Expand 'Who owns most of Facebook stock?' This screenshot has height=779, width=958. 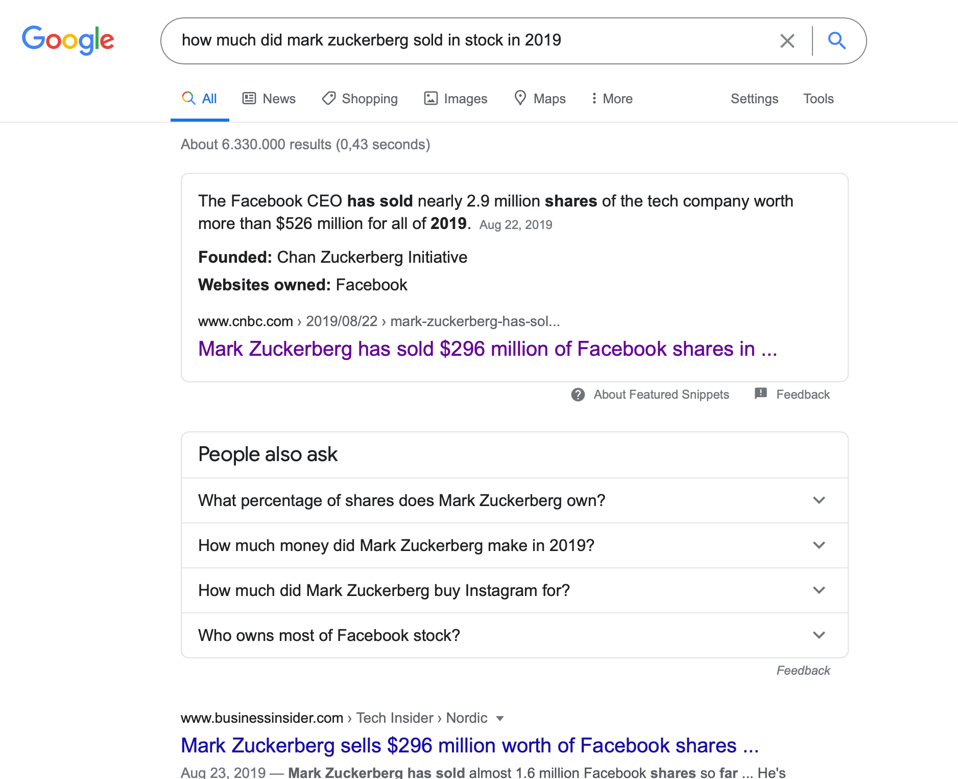click(819, 635)
